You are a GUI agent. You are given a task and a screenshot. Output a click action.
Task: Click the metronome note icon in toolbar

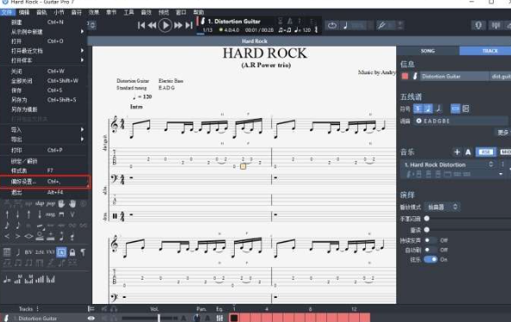coord(345,25)
